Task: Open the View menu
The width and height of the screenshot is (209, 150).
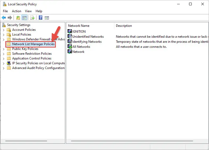Action: tap(28, 11)
